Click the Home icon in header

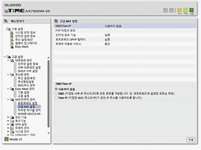tap(165, 10)
